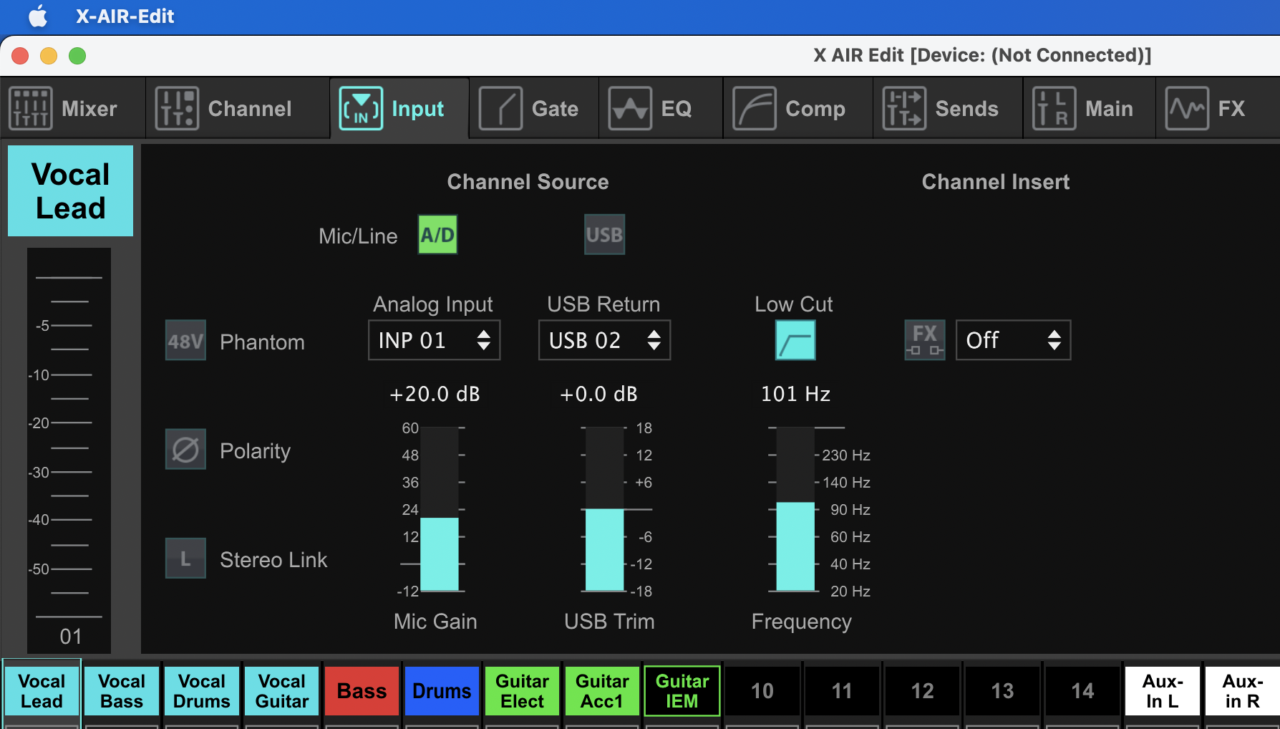Select USB as the channel source
Viewport: 1280px width, 729px height.
(604, 234)
